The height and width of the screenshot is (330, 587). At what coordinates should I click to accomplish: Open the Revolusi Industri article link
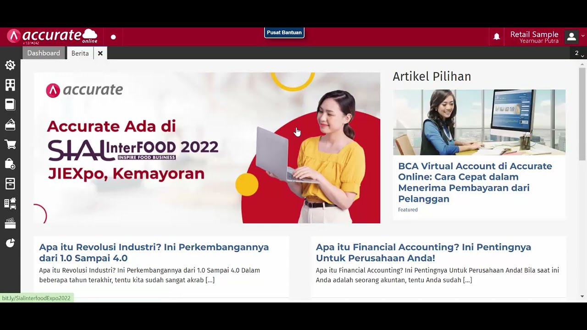click(x=154, y=253)
